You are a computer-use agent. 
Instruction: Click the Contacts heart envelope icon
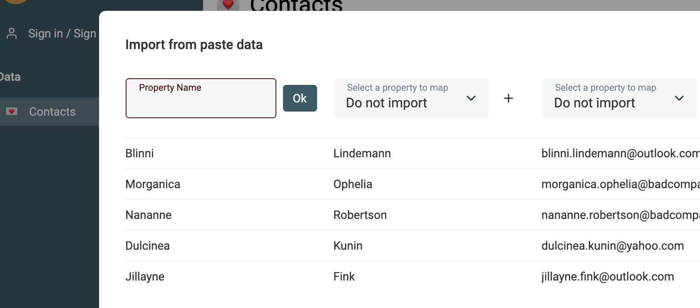12,112
